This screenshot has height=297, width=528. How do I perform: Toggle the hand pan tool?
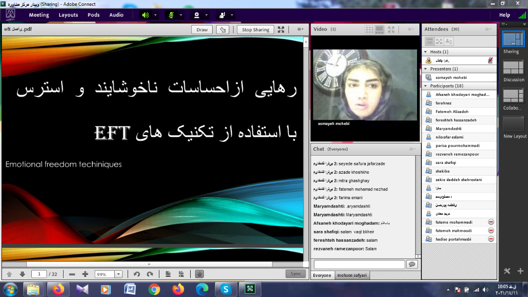click(199, 274)
